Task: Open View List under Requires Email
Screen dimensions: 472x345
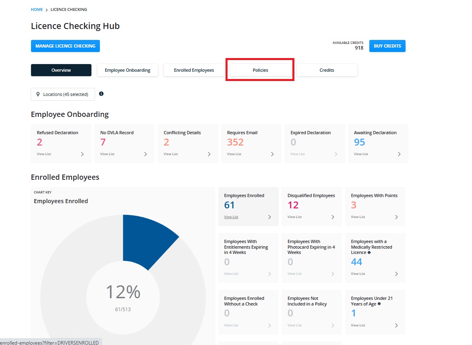Action: click(234, 154)
